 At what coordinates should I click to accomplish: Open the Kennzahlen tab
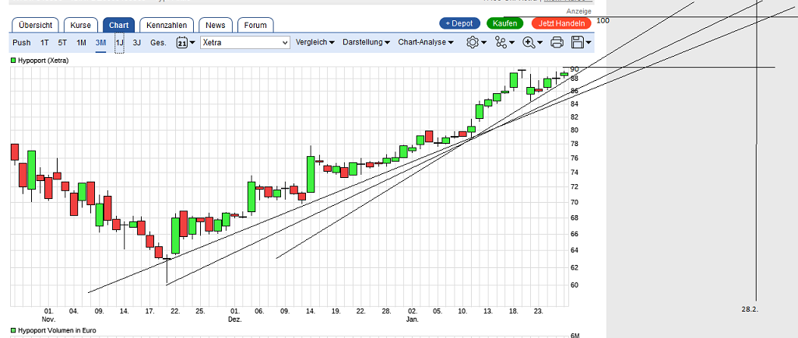tap(167, 25)
